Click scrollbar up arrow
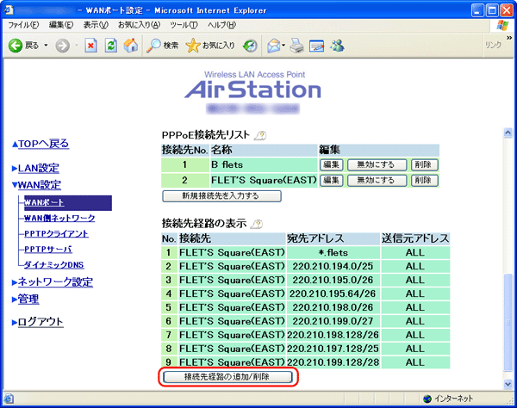The height and width of the screenshot is (408, 517). [508, 133]
